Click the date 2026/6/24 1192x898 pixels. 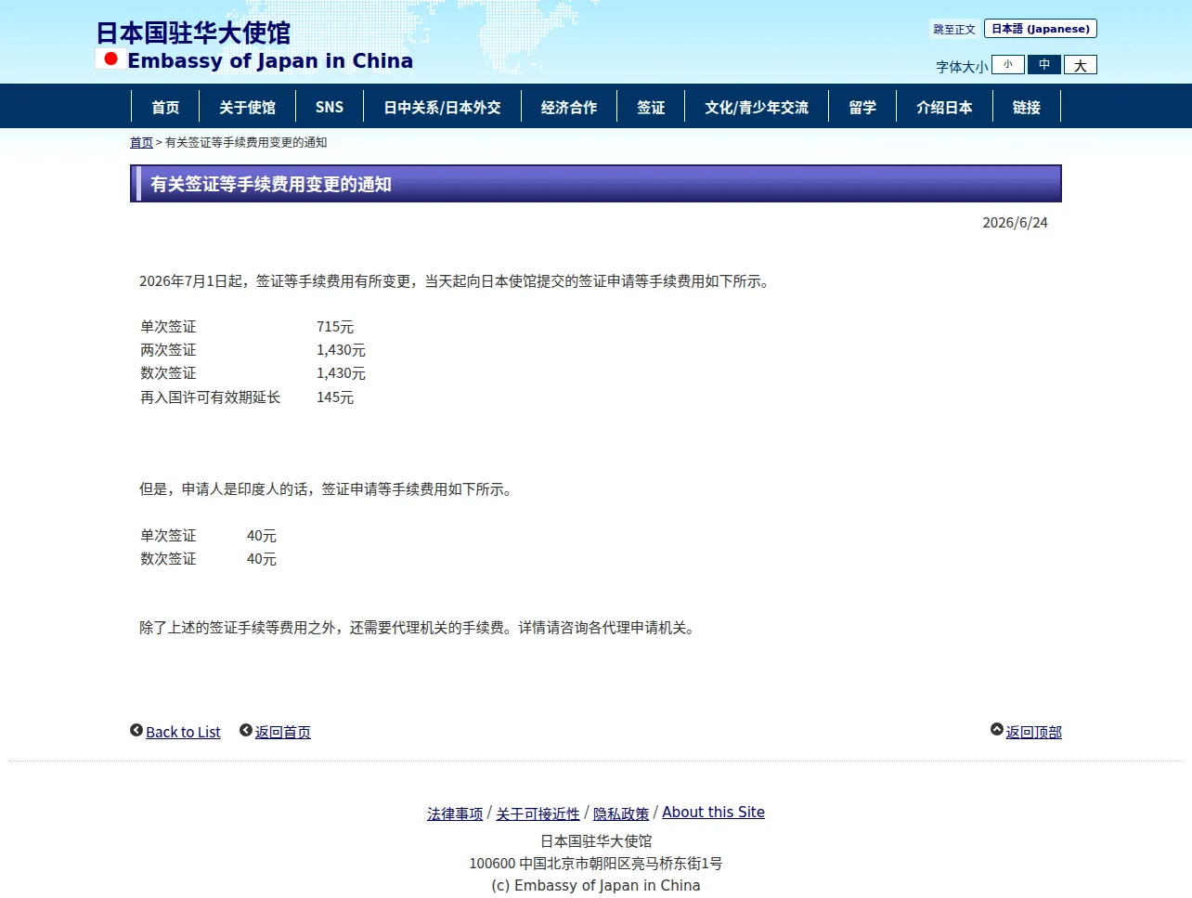click(x=1015, y=223)
